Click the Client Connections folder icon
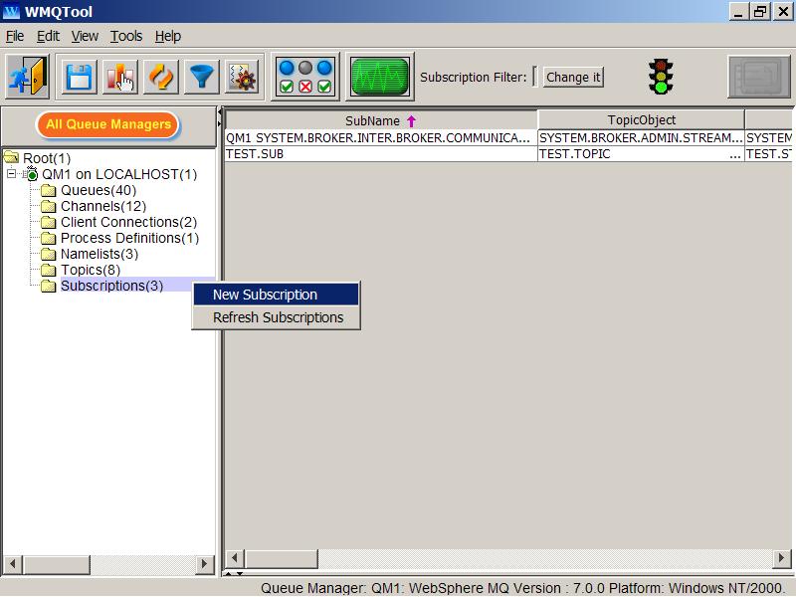The width and height of the screenshot is (796, 597). pyautogui.click(x=48, y=222)
